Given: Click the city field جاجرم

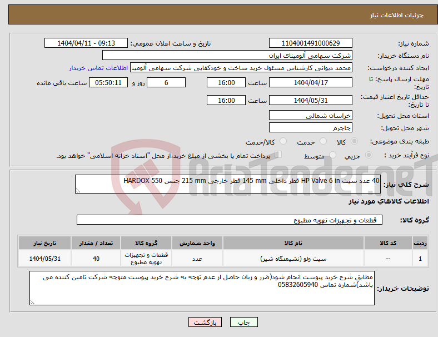Looking at the screenshot, I should [x=310, y=128].
